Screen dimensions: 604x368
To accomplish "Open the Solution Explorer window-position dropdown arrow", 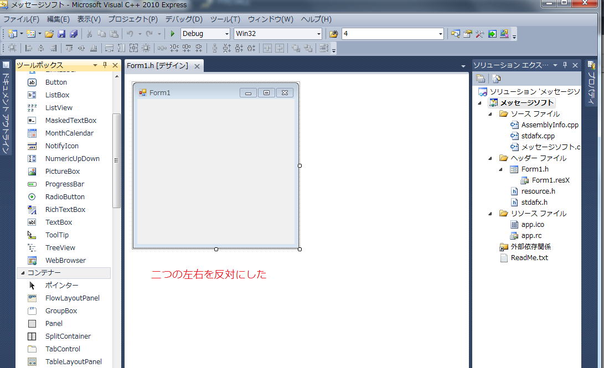I will tap(555, 65).
